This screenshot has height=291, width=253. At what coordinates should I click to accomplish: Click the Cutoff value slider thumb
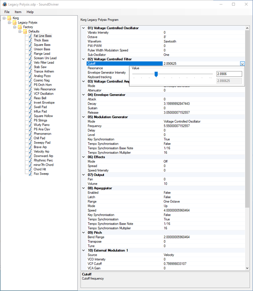156,74
